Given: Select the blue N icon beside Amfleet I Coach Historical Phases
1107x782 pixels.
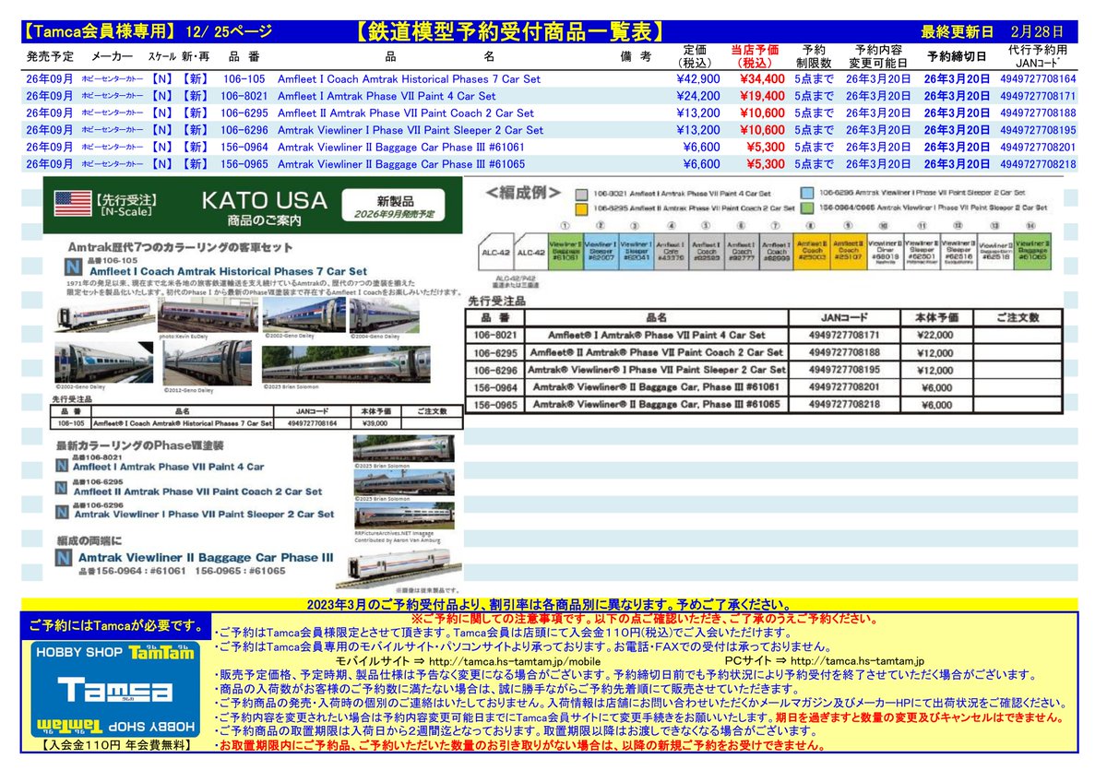Looking at the screenshot, I should (72, 266).
